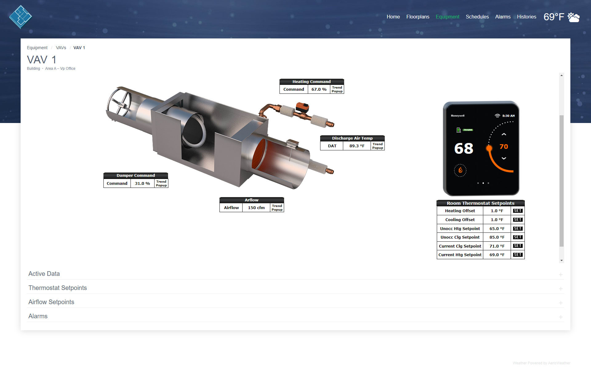The width and height of the screenshot is (591, 369).
Task: Click SET for Current Clg Setpoint
Action: point(517,246)
